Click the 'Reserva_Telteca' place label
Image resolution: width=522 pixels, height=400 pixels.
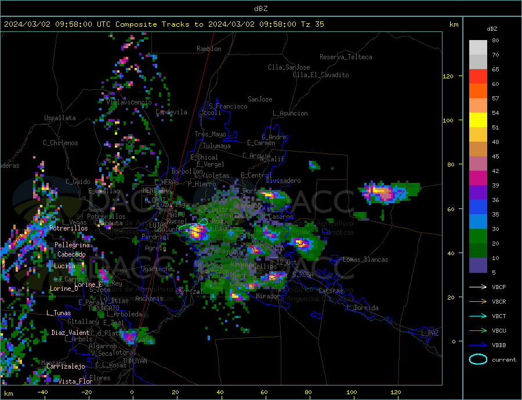[x=346, y=57]
